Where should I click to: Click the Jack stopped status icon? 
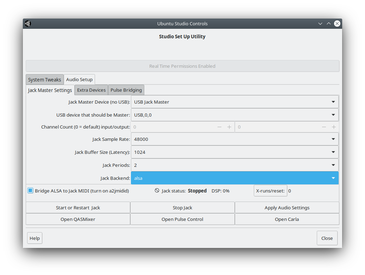[x=157, y=191]
